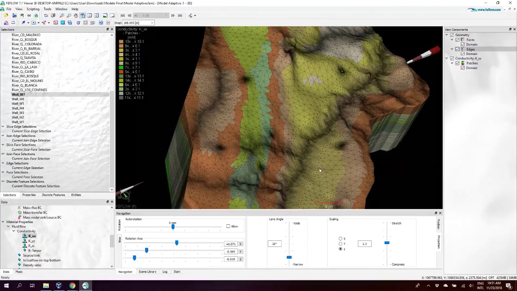This screenshot has width=517, height=291.
Task: Click the Mass-flux BC icon
Action: (19, 208)
